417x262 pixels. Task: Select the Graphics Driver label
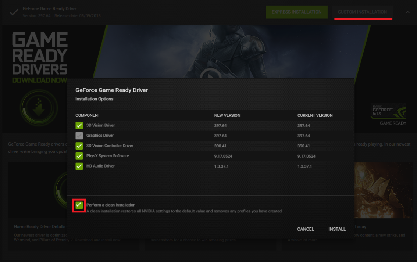coord(100,136)
